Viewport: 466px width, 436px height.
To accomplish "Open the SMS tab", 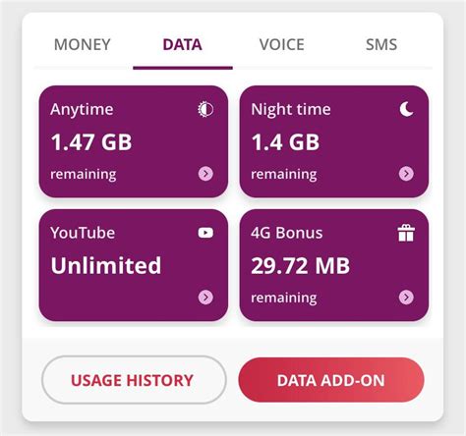I will pos(381,44).
